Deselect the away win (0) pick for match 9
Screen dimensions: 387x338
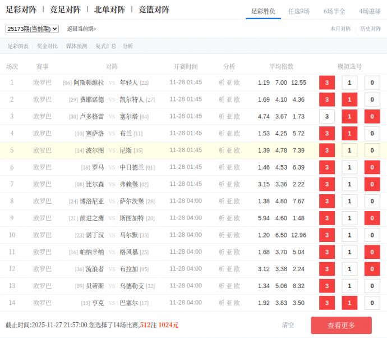(372, 218)
